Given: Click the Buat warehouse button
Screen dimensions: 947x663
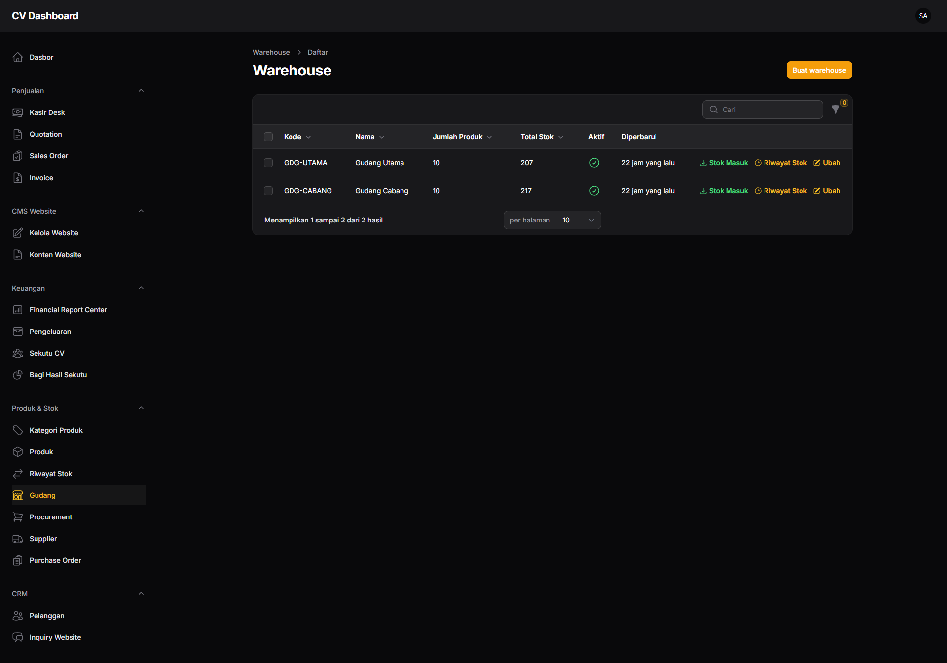Looking at the screenshot, I should pyautogui.click(x=819, y=70).
